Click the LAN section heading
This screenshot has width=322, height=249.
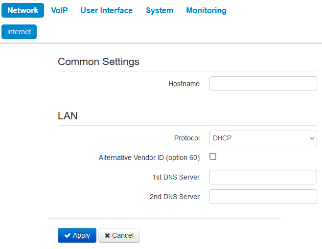coord(68,116)
